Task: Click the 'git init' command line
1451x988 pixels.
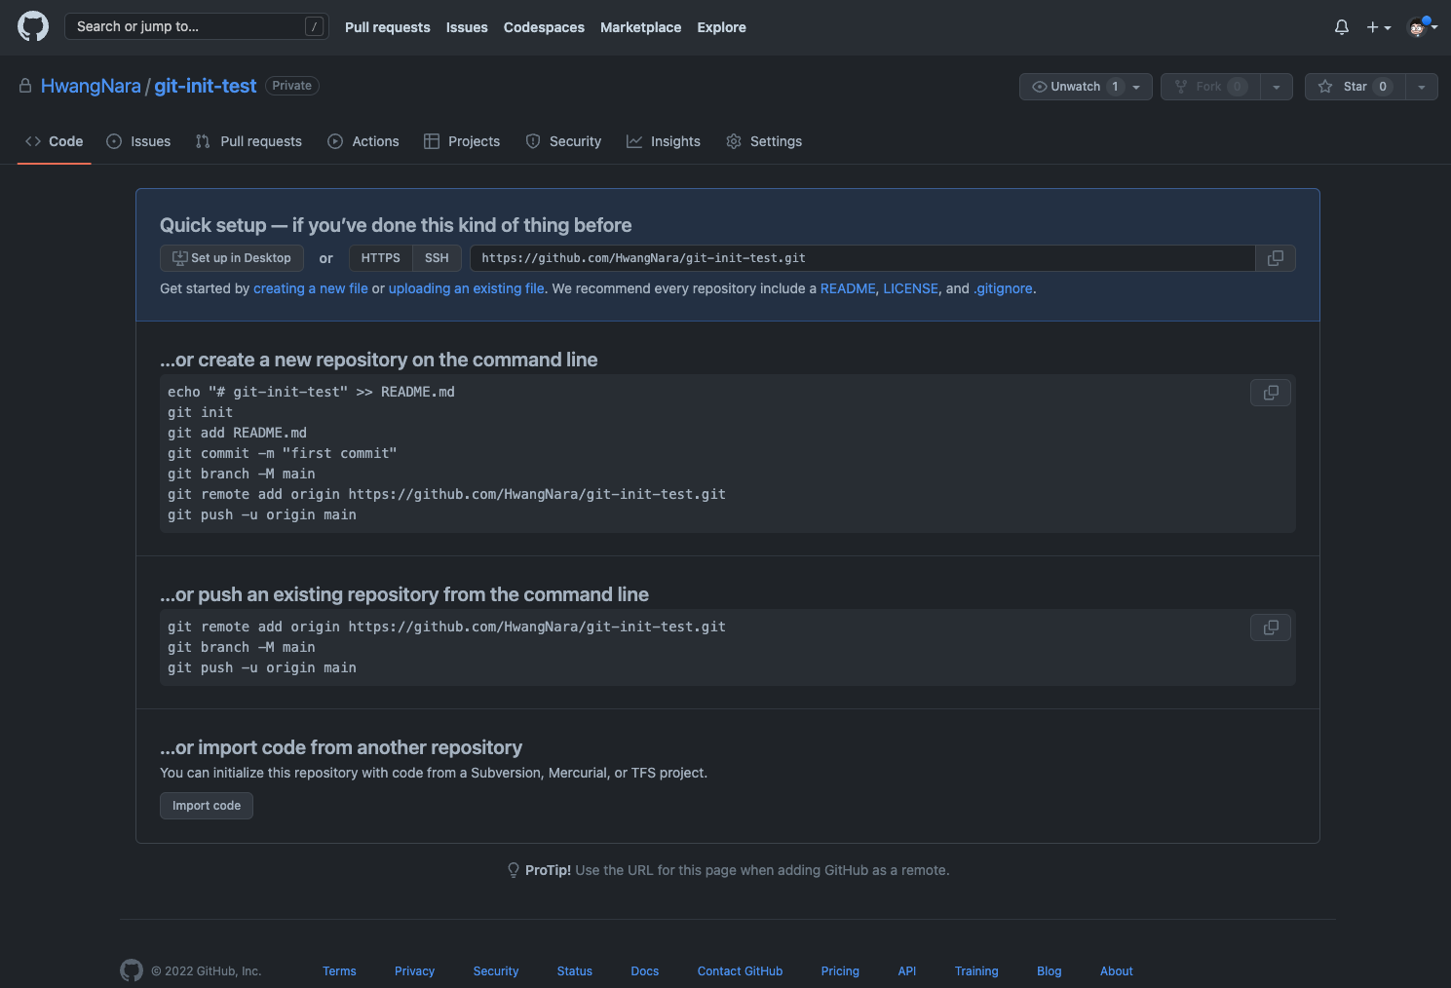Action: click(x=200, y=412)
